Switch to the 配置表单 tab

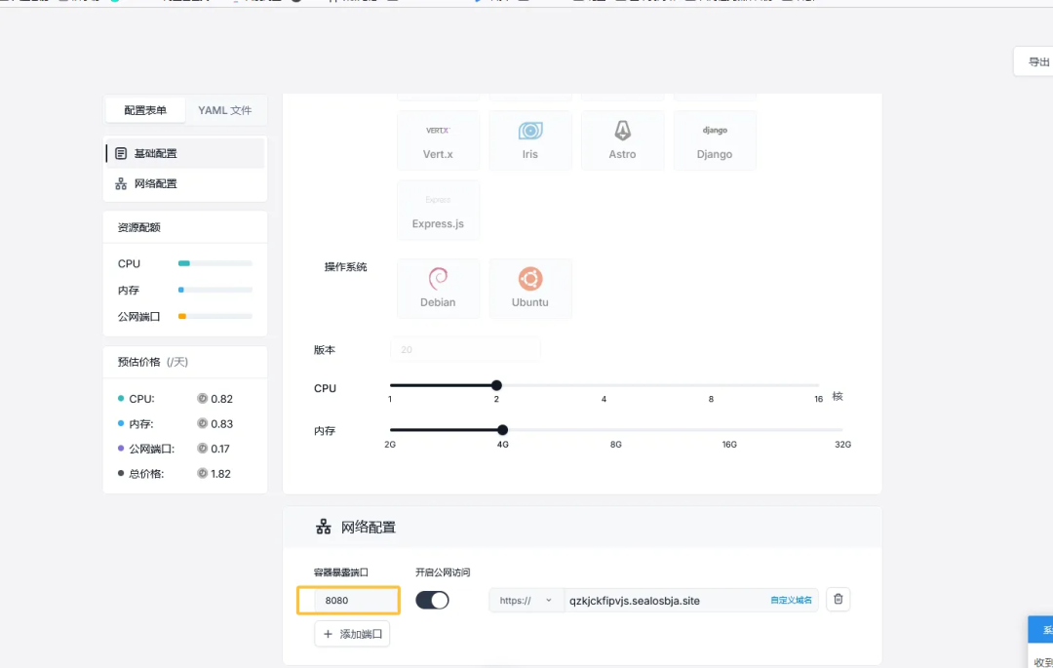click(144, 110)
